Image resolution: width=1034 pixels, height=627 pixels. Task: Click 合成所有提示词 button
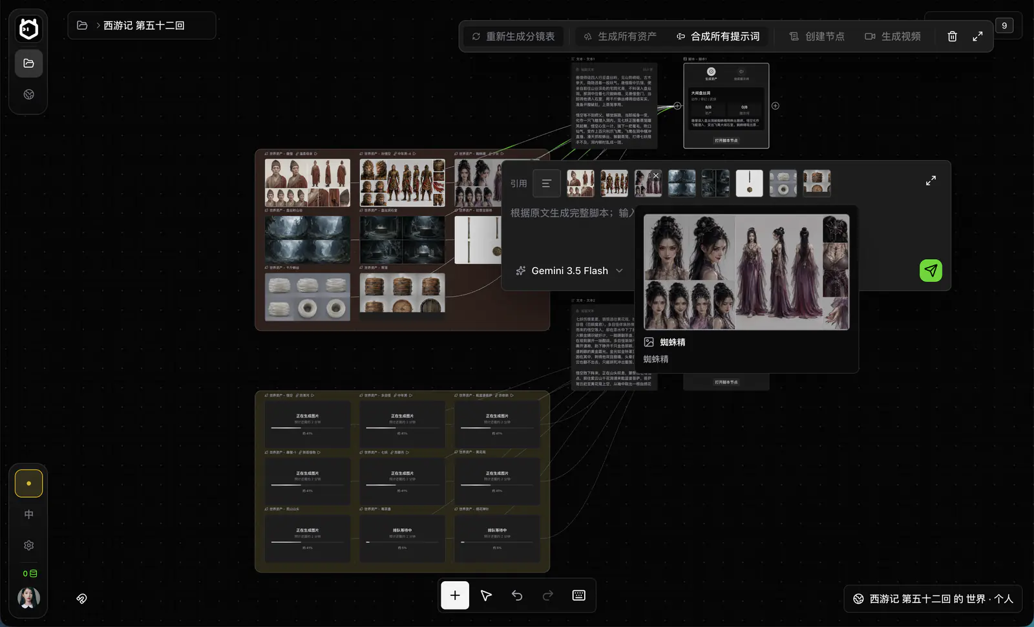pos(718,36)
